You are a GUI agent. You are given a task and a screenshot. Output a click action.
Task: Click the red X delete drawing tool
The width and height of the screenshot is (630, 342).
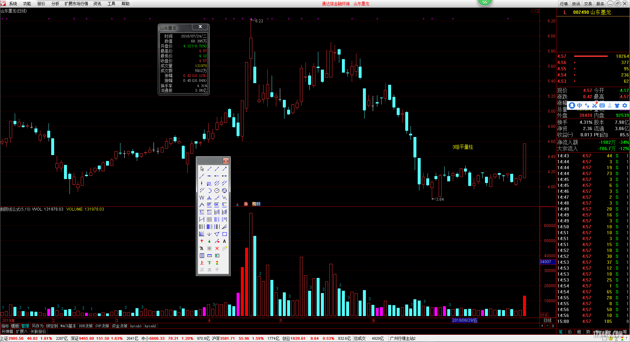[217, 248]
